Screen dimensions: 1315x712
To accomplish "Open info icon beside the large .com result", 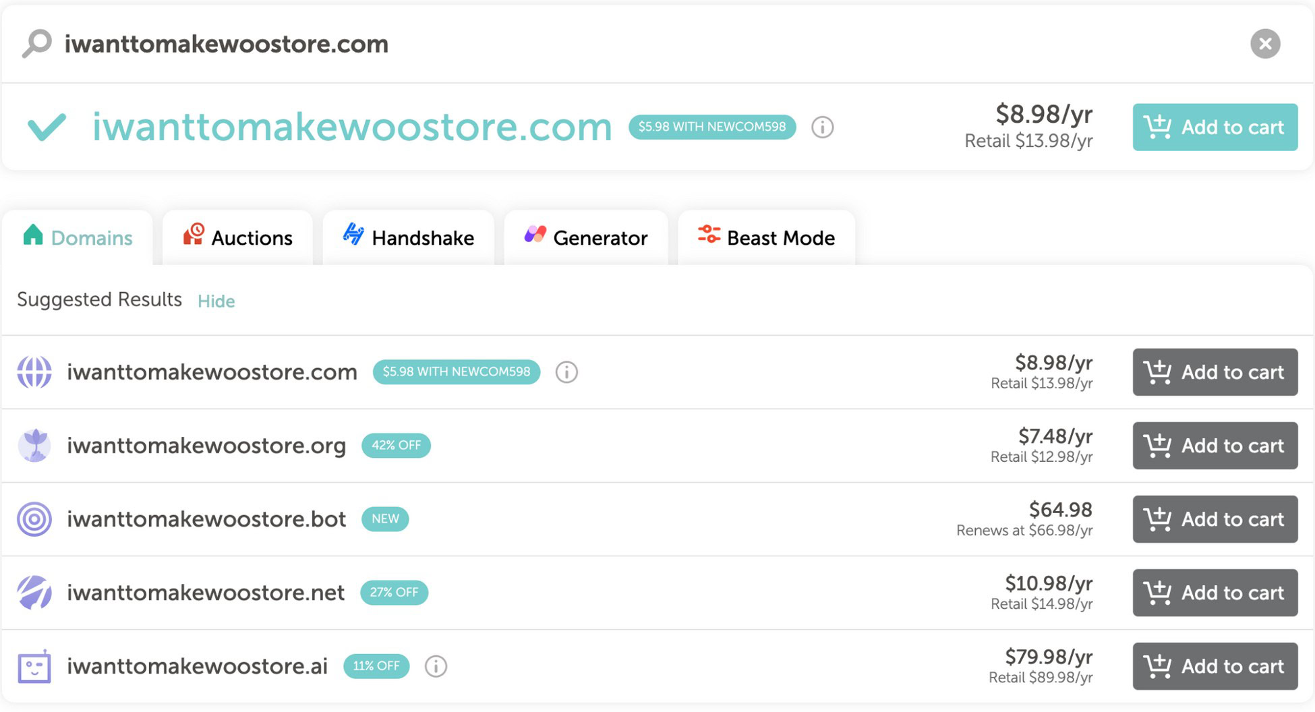I will pos(822,127).
